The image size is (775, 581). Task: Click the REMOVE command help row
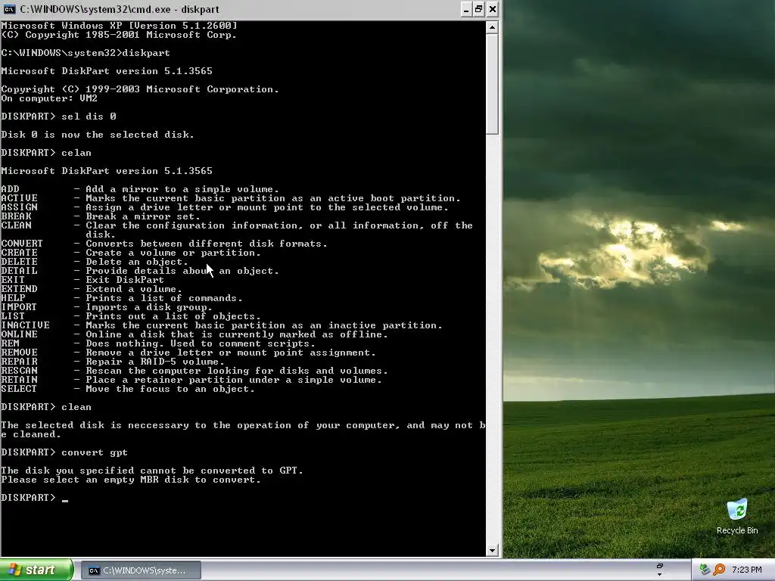188,353
